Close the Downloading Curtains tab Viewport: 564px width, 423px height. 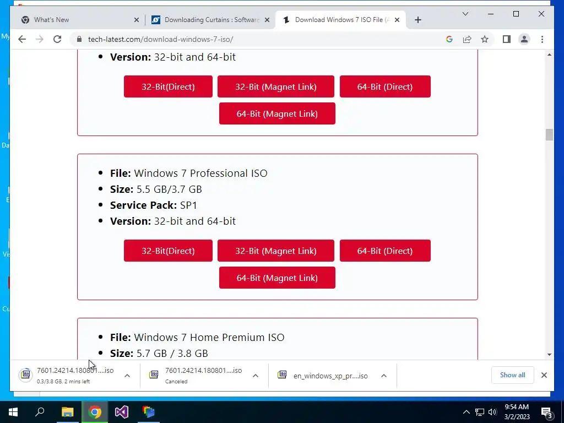click(x=267, y=20)
